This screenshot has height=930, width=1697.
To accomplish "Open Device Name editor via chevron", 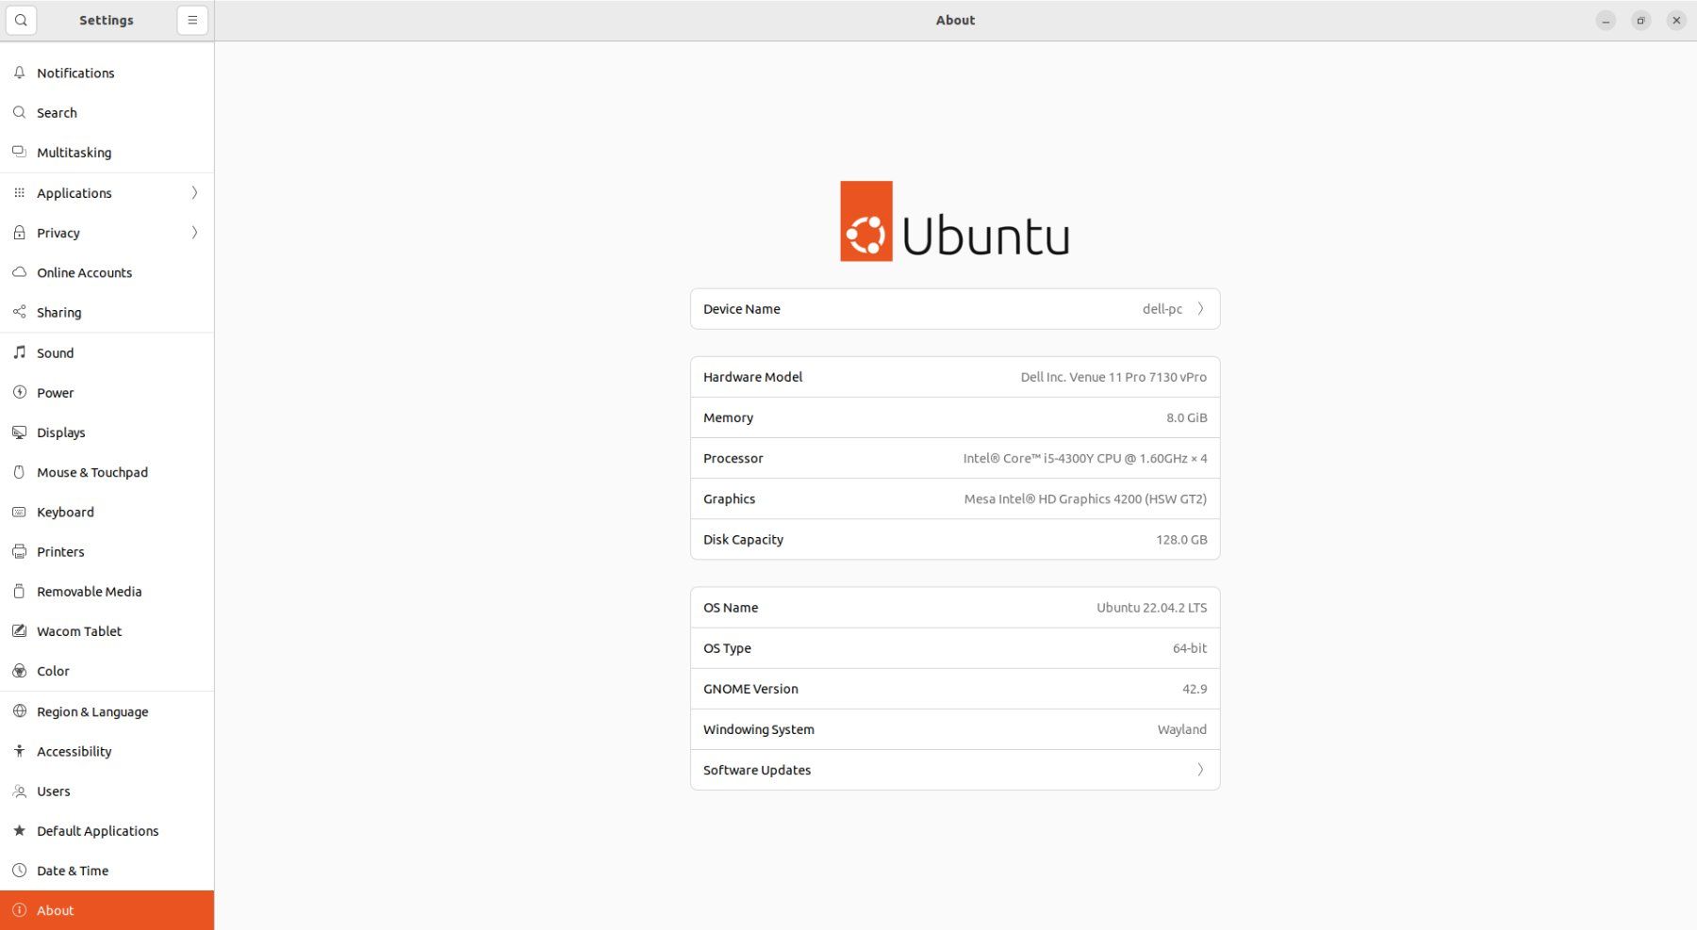I will click(x=1200, y=309).
